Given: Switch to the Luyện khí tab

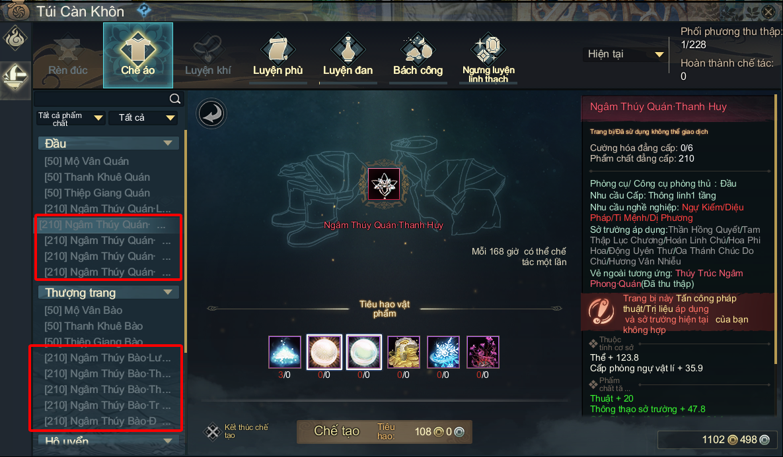Looking at the screenshot, I should pos(207,56).
